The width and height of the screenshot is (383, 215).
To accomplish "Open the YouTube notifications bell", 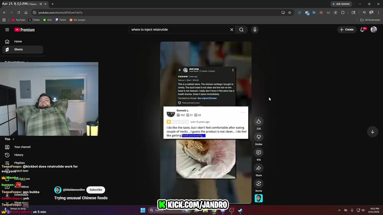I will click(x=363, y=30).
